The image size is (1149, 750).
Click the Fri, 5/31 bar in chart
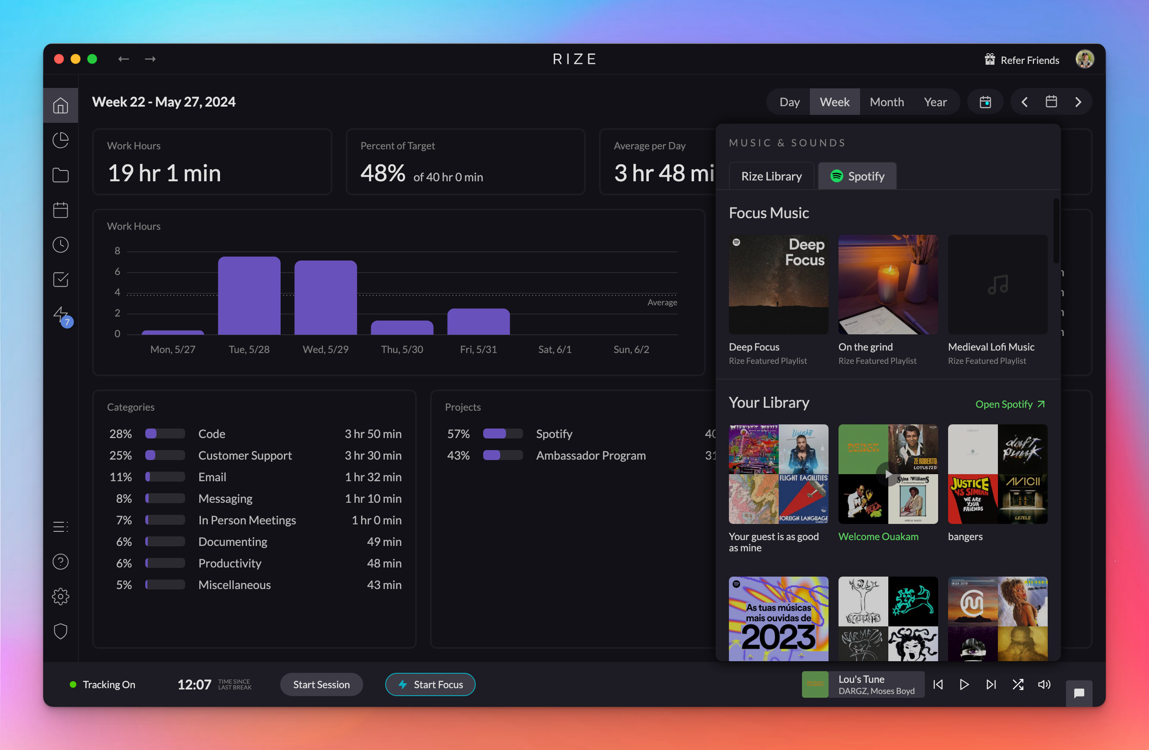tap(479, 321)
